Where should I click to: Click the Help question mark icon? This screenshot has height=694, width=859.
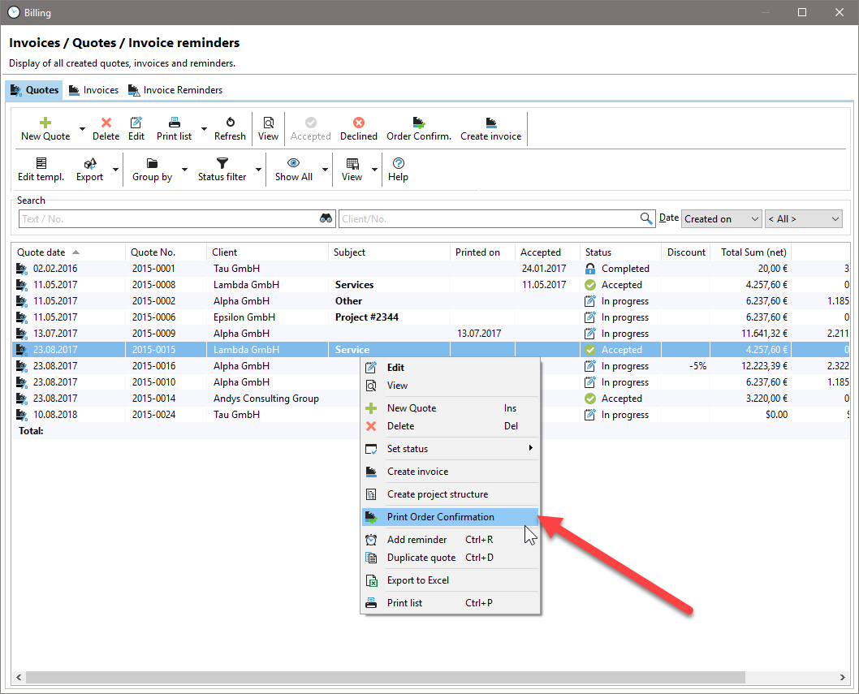click(399, 162)
